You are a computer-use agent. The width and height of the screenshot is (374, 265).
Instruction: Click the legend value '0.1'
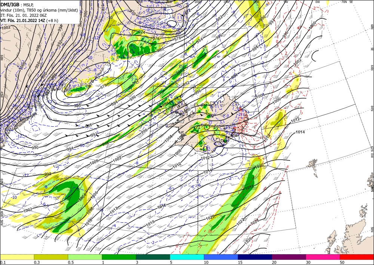[x=3, y=262]
